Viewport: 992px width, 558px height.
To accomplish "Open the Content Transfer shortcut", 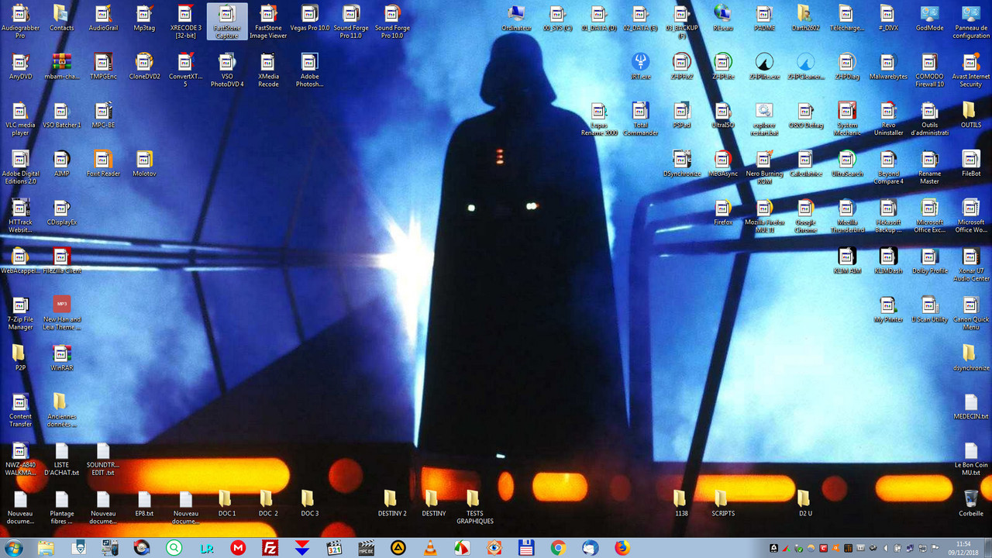I will 20,411.
